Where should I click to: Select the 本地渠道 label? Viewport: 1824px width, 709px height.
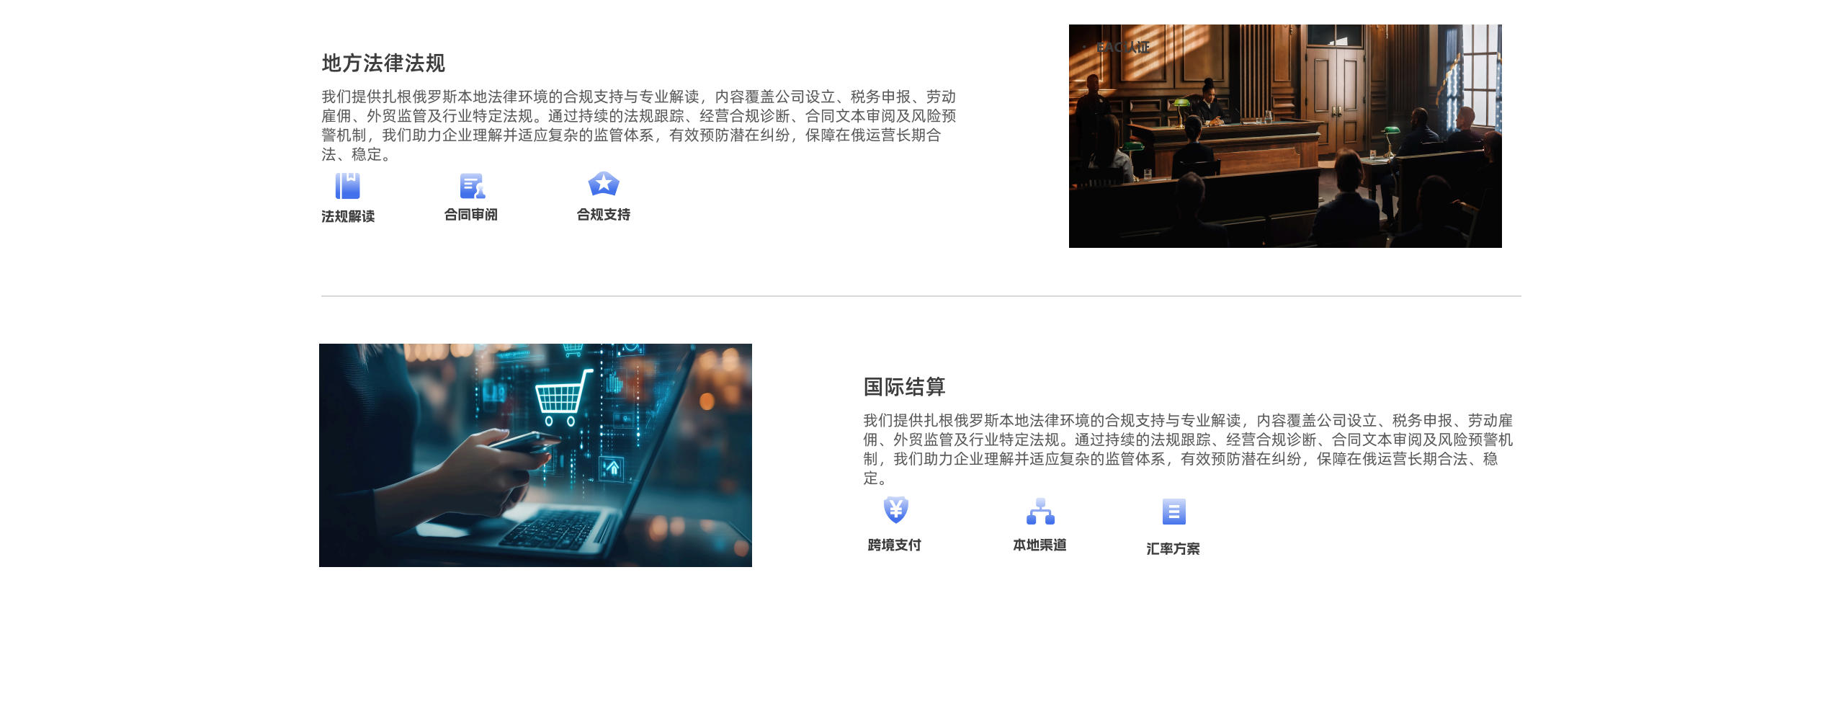click(1040, 545)
